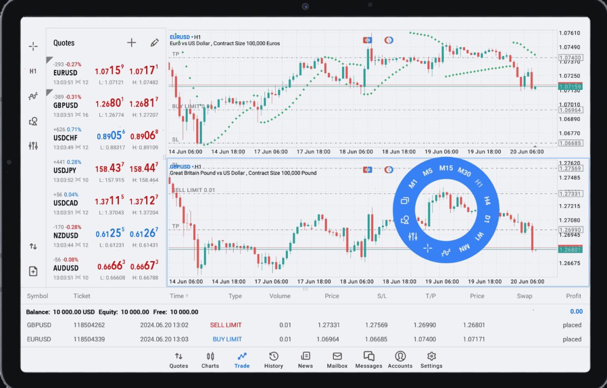This screenshot has width=607, height=388.
Task: Open the Accounts tab
Action: (400, 360)
